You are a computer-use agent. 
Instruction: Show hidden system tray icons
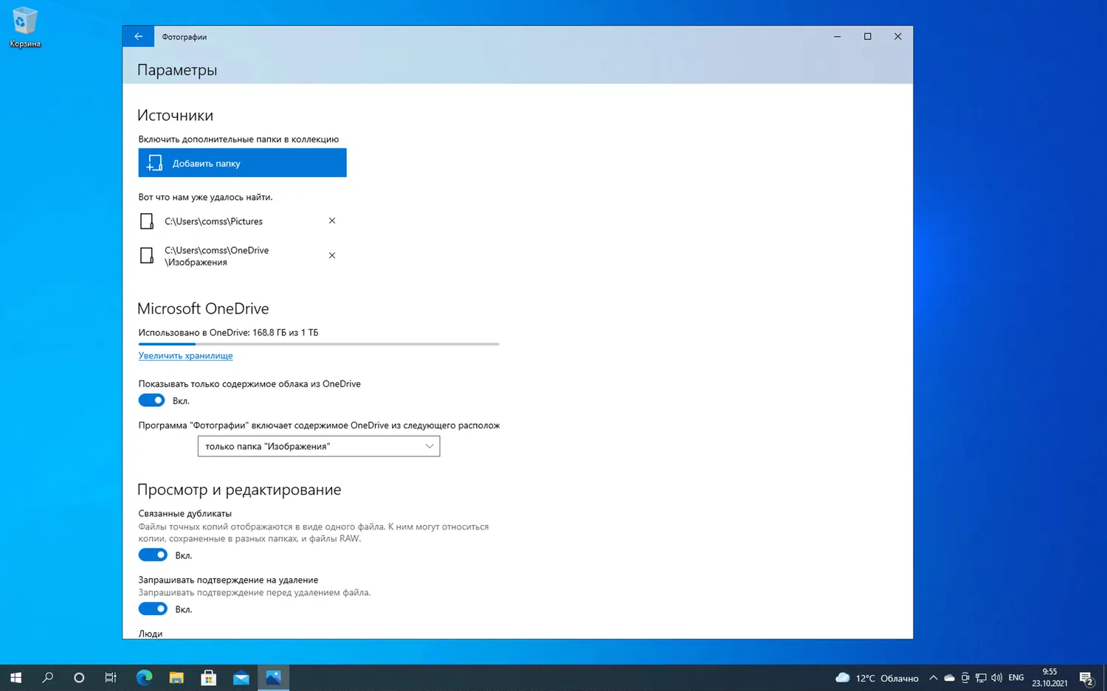click(934, 678)
